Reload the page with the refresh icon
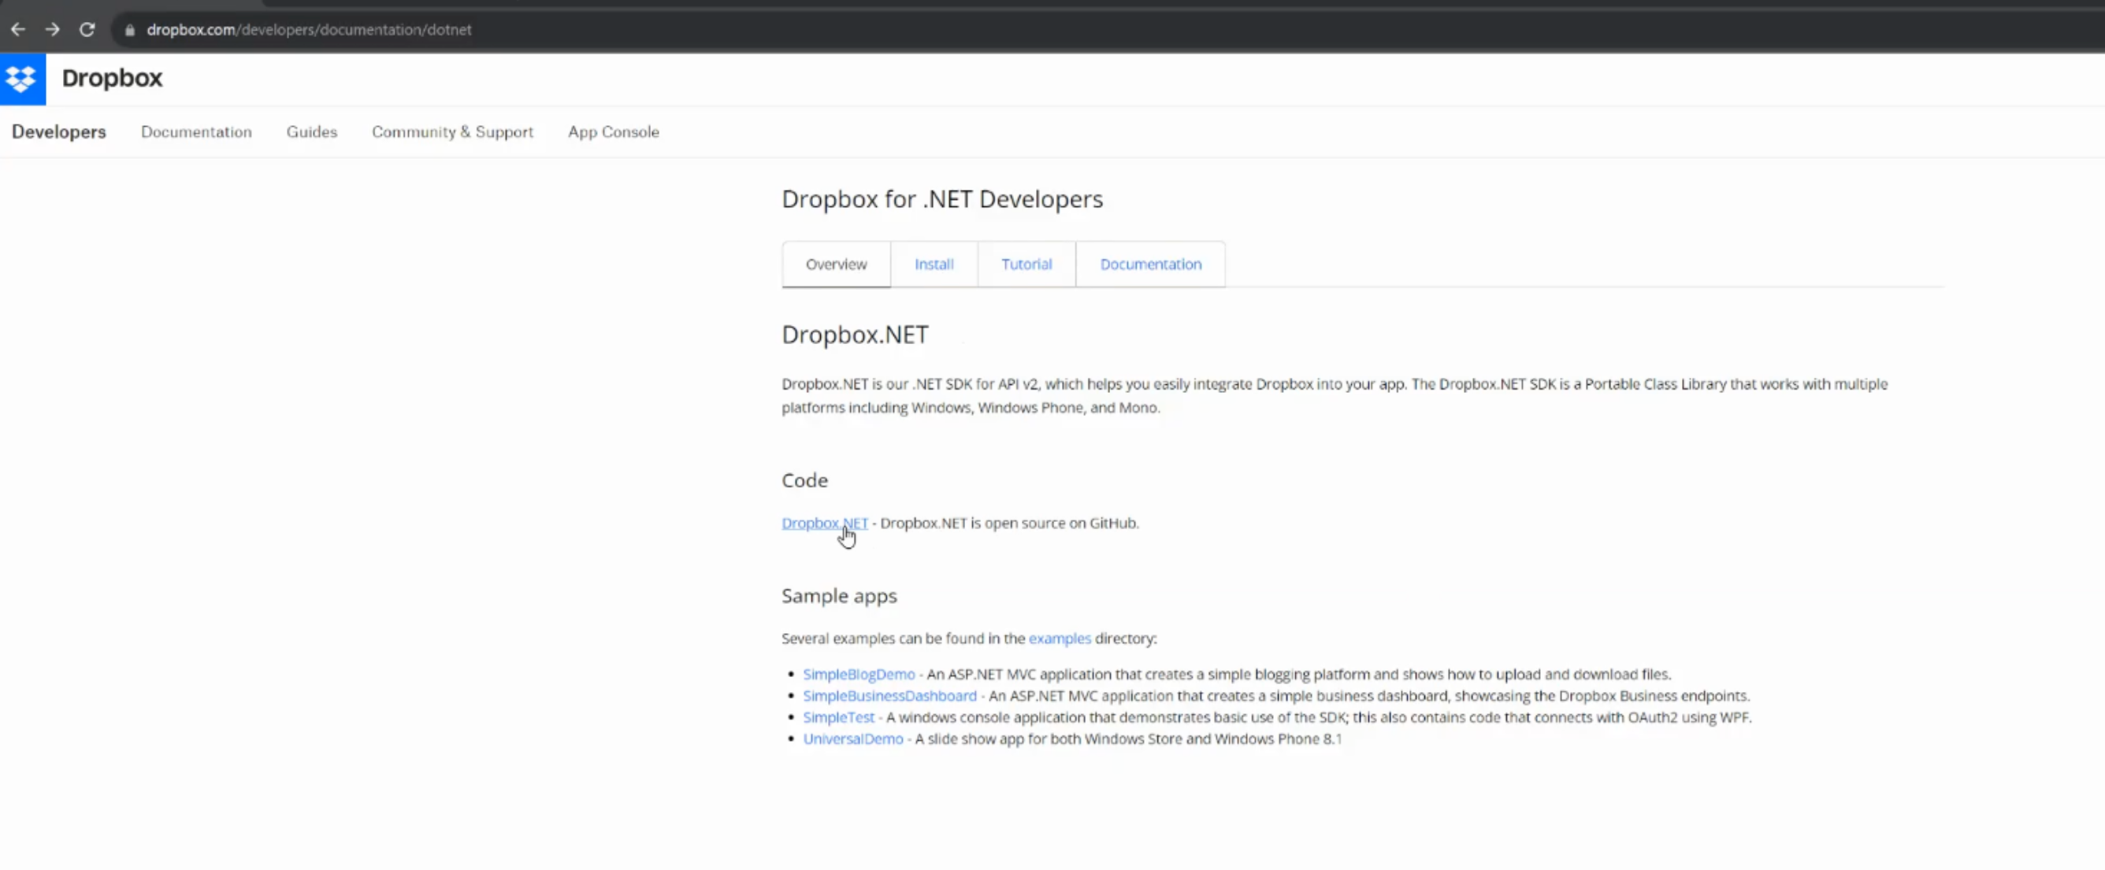 [87, 29]
